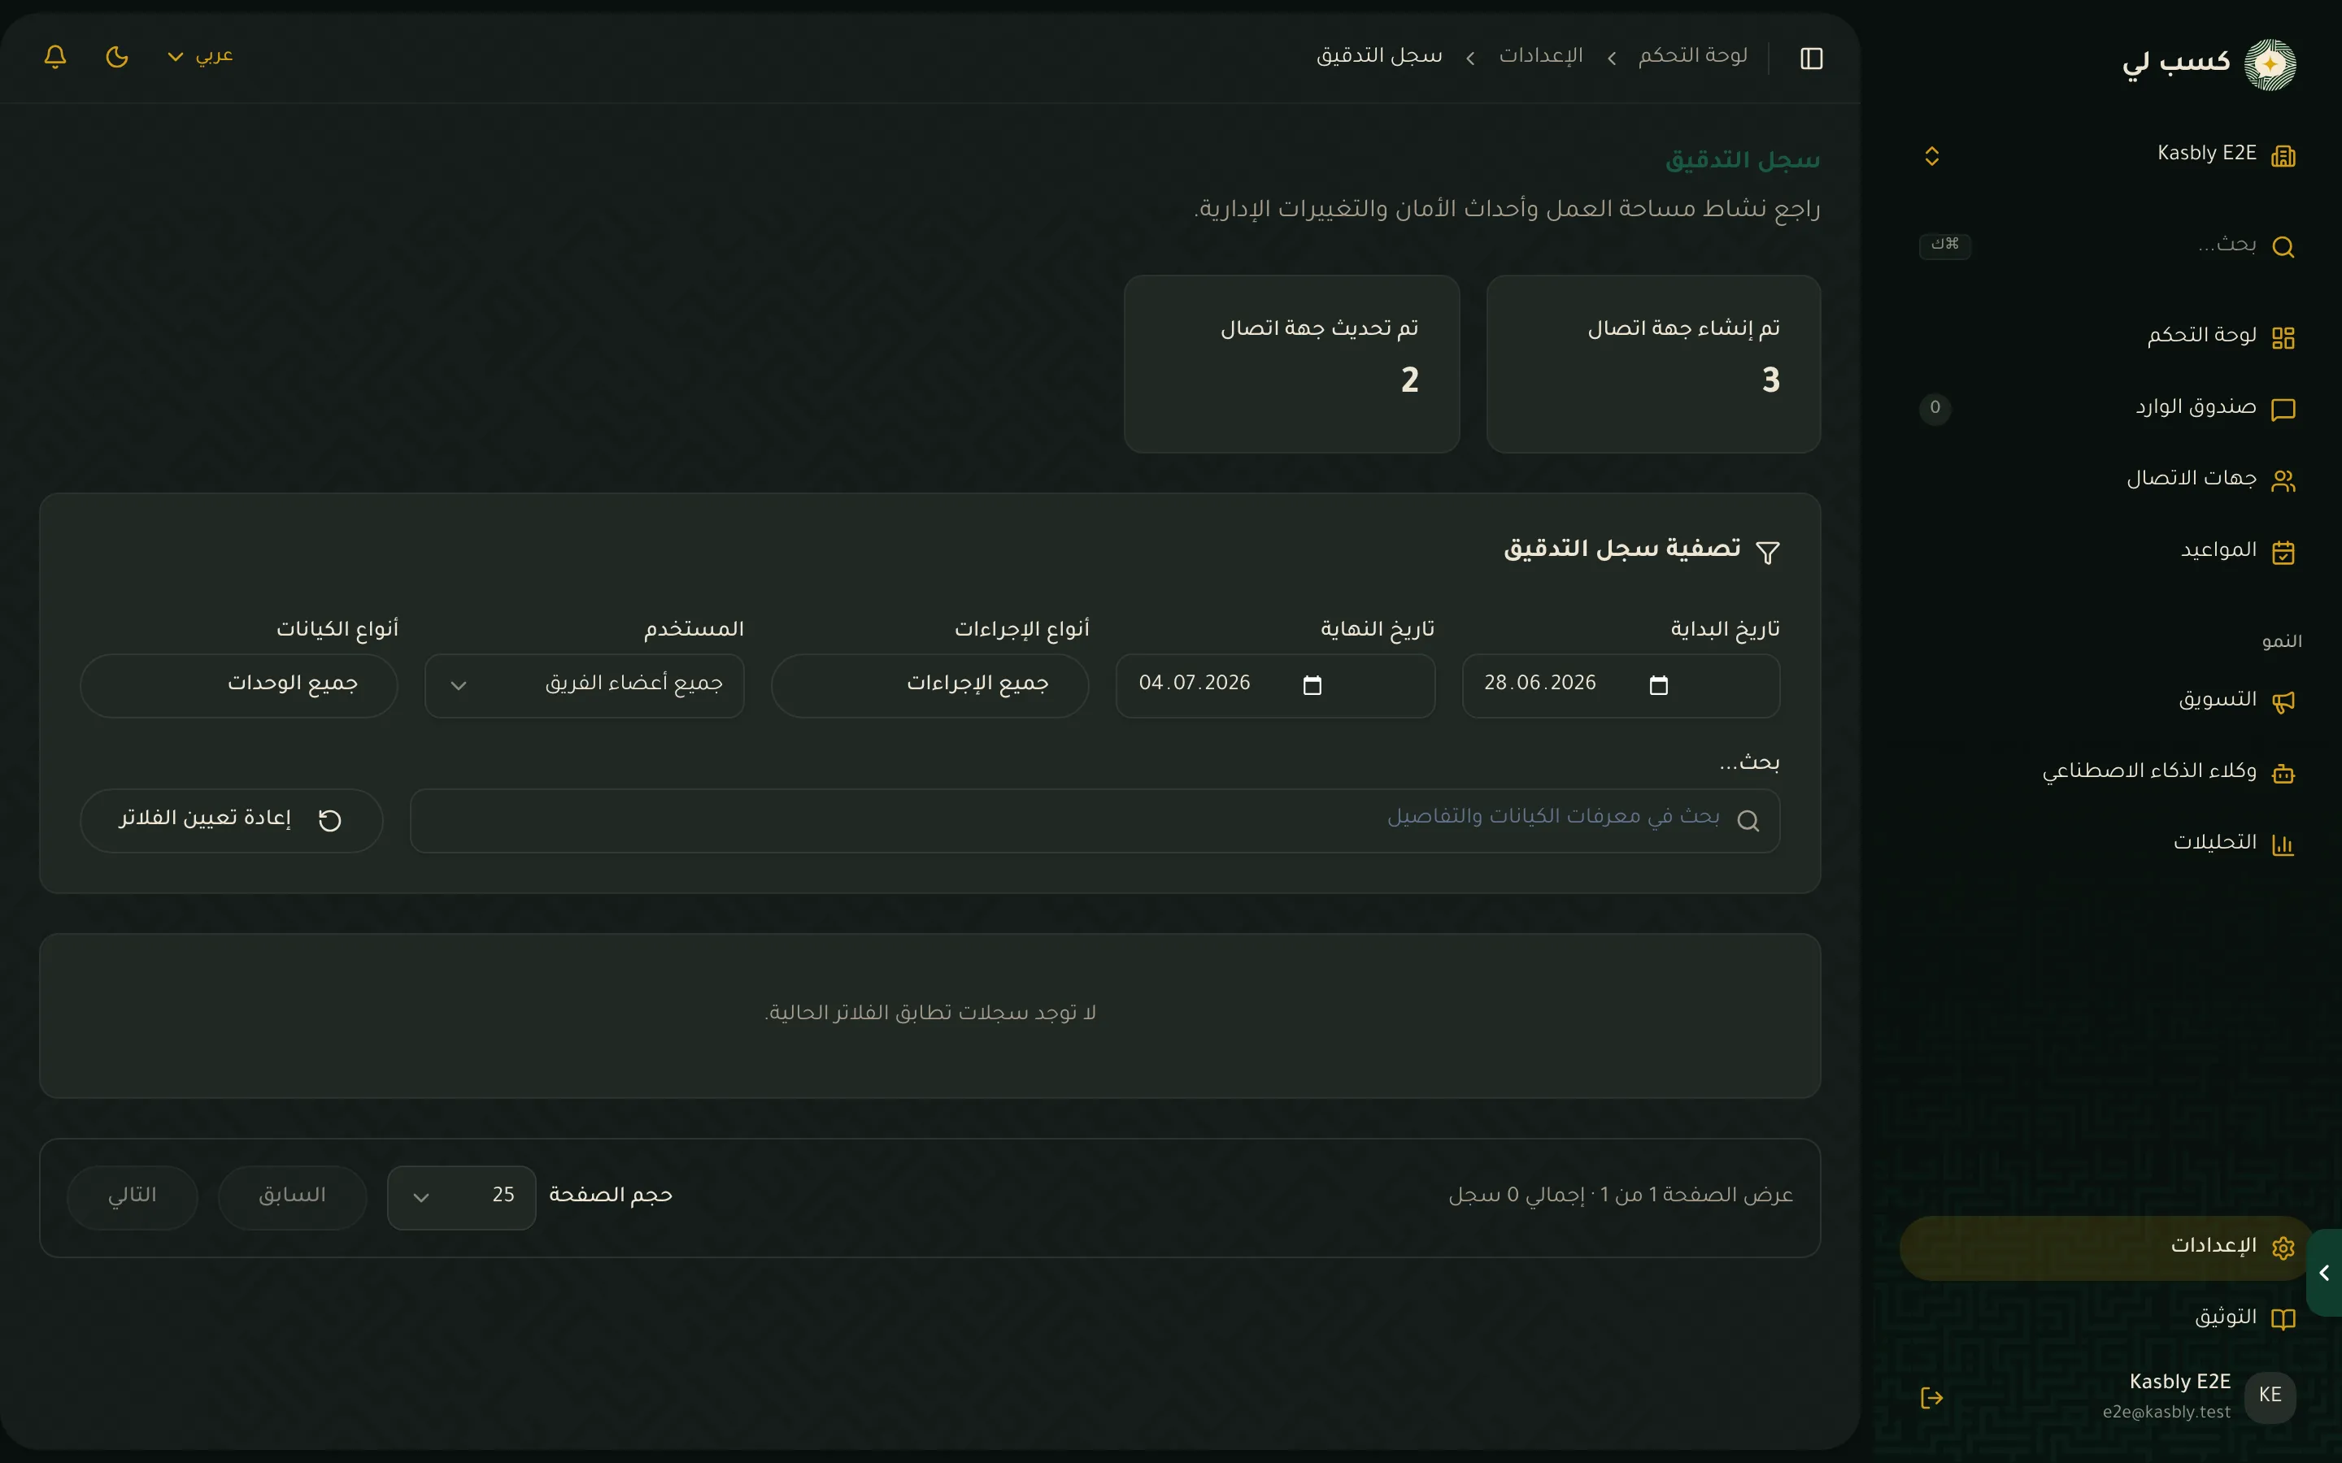Toggle the sidebar panel icon
Image resolution: width=2342 pixels, height=1463 pixels.
coord(1812,58)
